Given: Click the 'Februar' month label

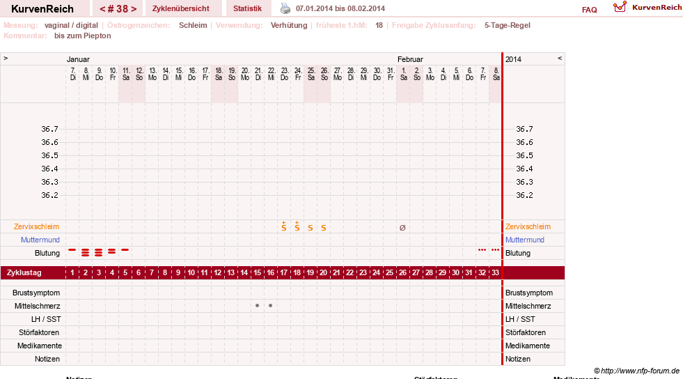Looking at the screenshot, I should (410, 59).
